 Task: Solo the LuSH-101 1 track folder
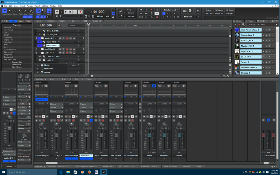click(63, 53)
